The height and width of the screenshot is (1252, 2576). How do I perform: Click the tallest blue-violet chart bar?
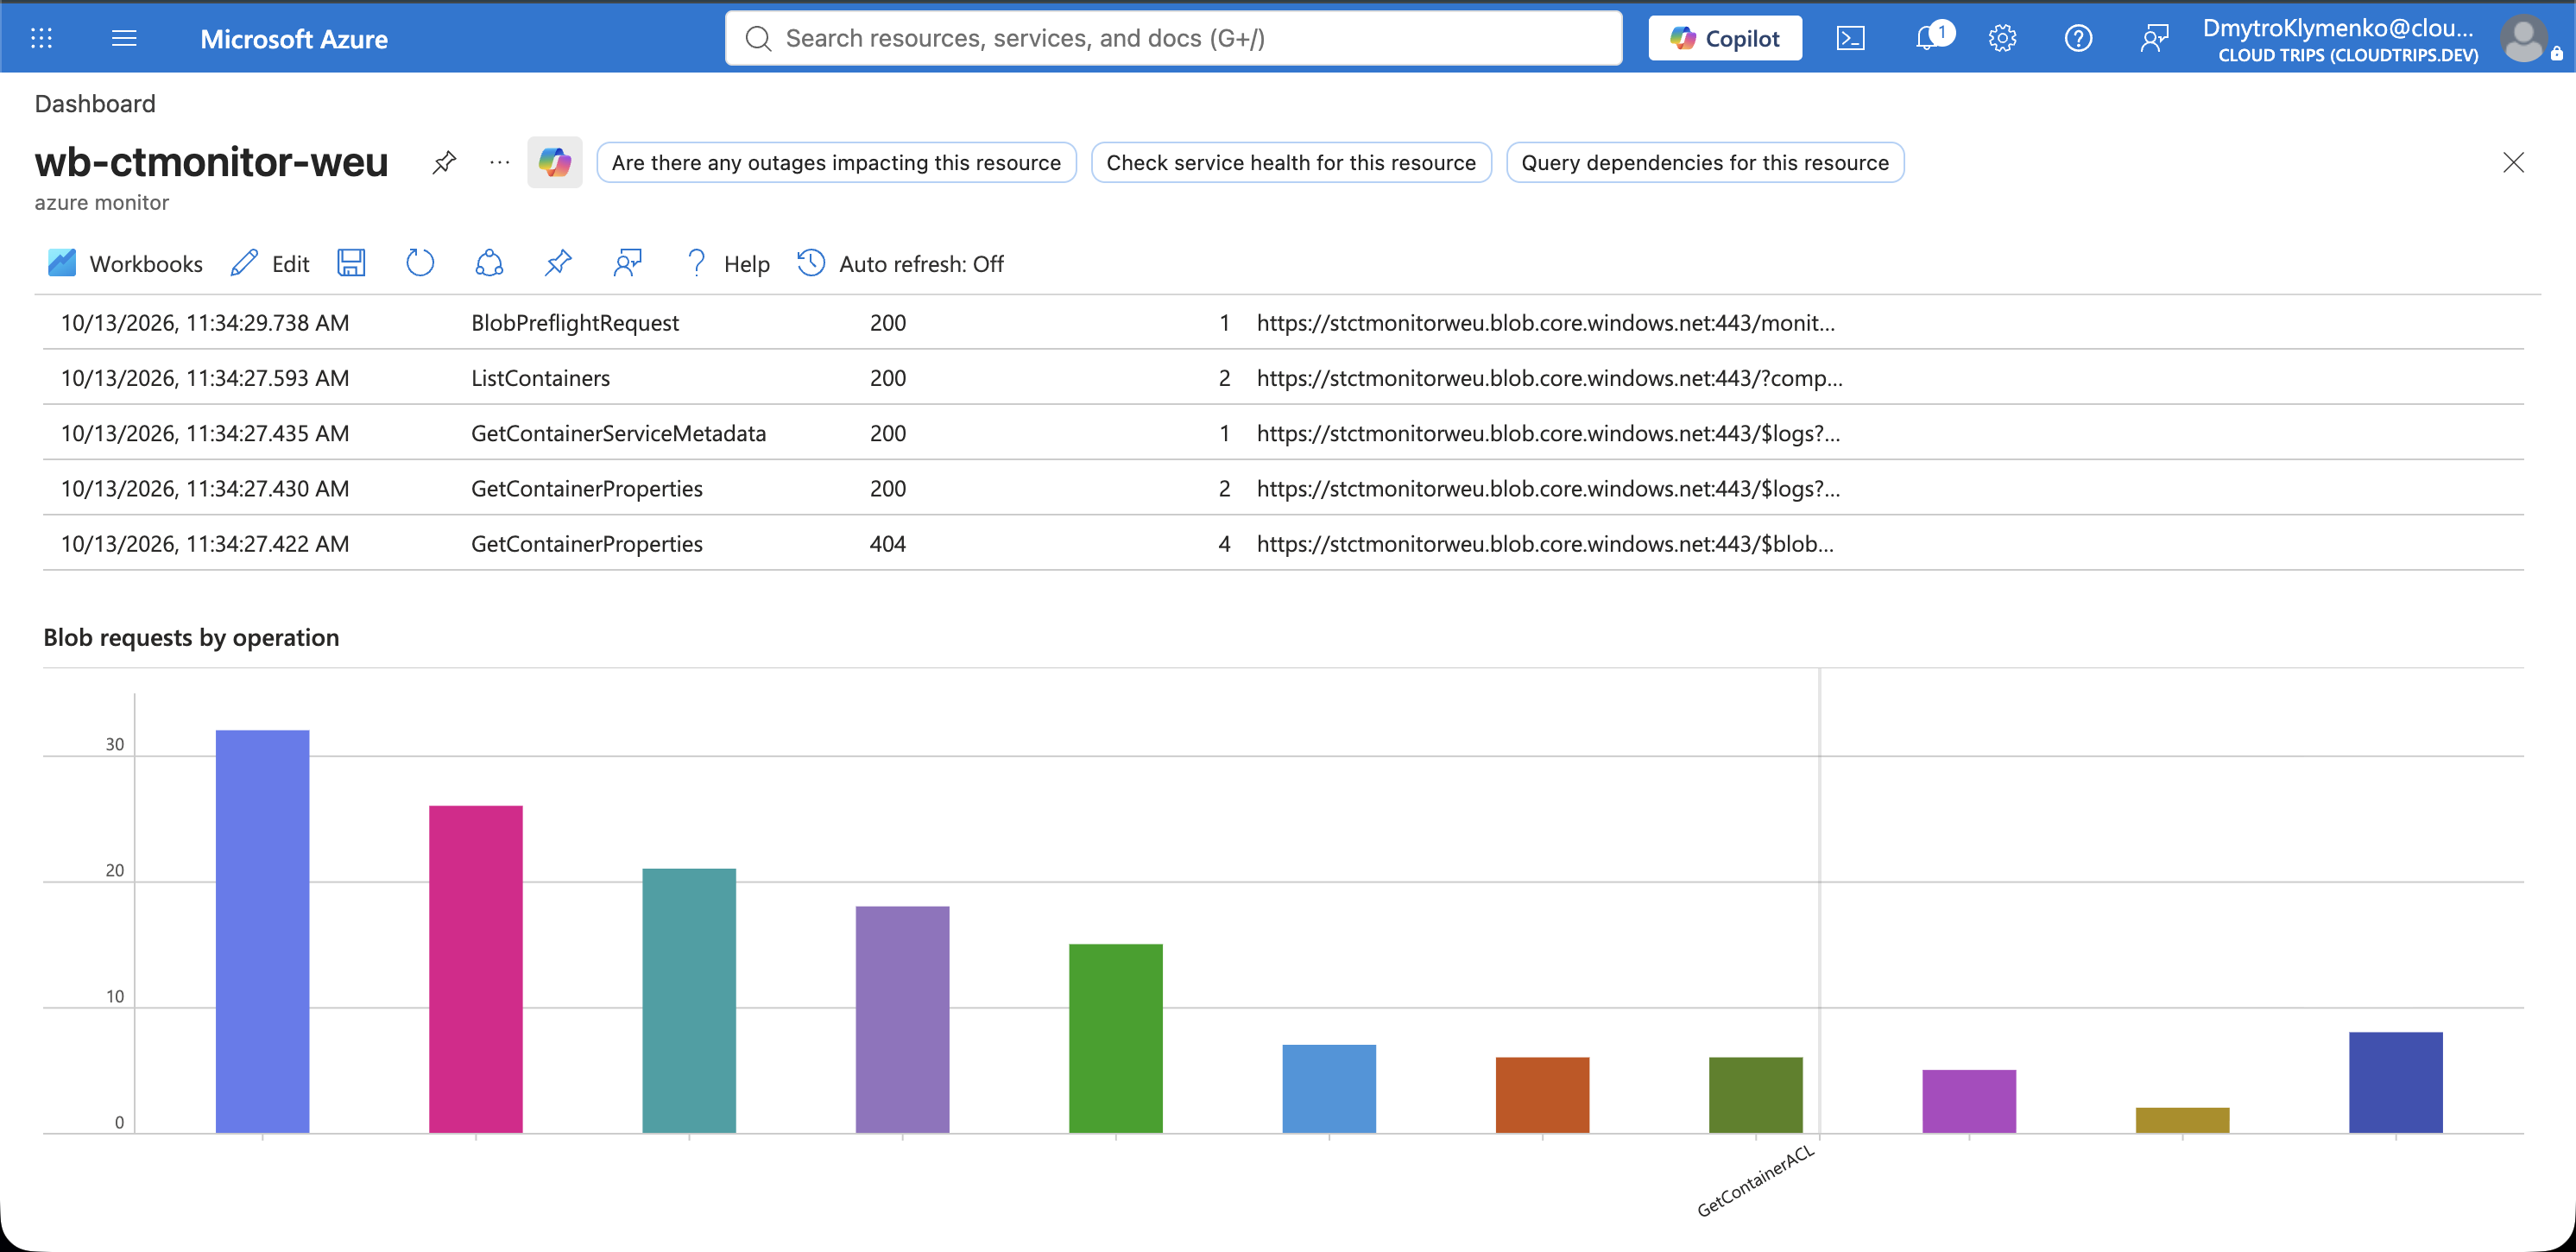[262, 931]
